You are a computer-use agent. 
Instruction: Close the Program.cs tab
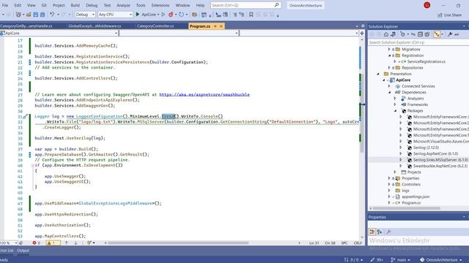tap(221, 26)
